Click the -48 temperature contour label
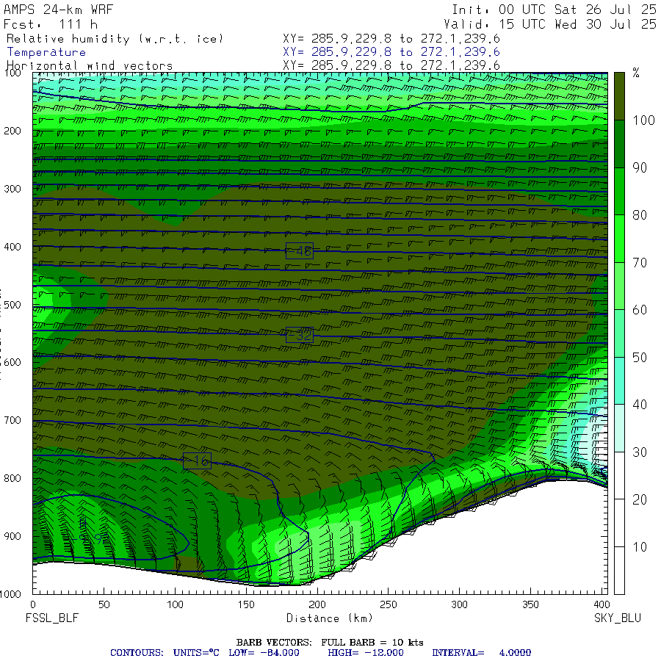The width and height of the screenshot is (661, 661). [x=300, y=251]
